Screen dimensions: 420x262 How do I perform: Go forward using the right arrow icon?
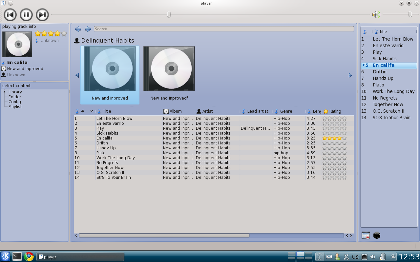coord(88,29)
